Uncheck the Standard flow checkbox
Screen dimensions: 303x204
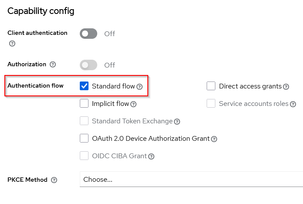click(x=85, y=86)
